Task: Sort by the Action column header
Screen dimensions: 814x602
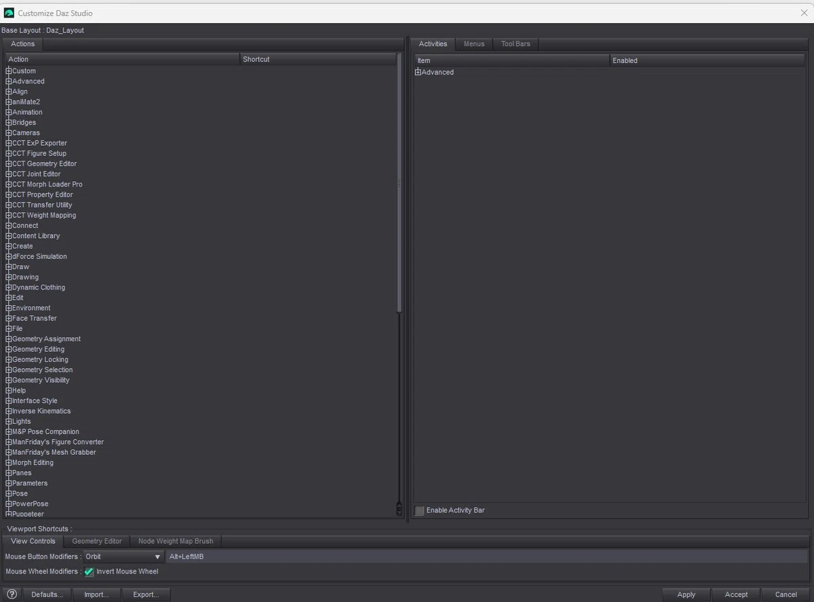Action: click(x=123, y=60)
